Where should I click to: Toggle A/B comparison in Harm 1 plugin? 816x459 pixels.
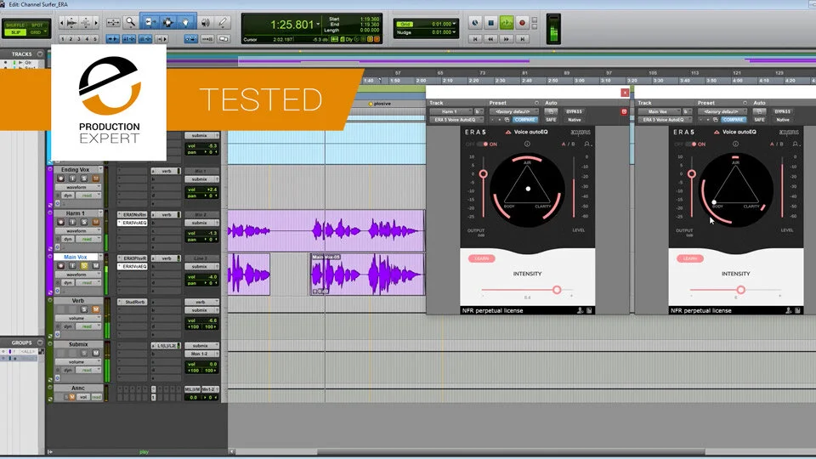(x=568, y=144)
